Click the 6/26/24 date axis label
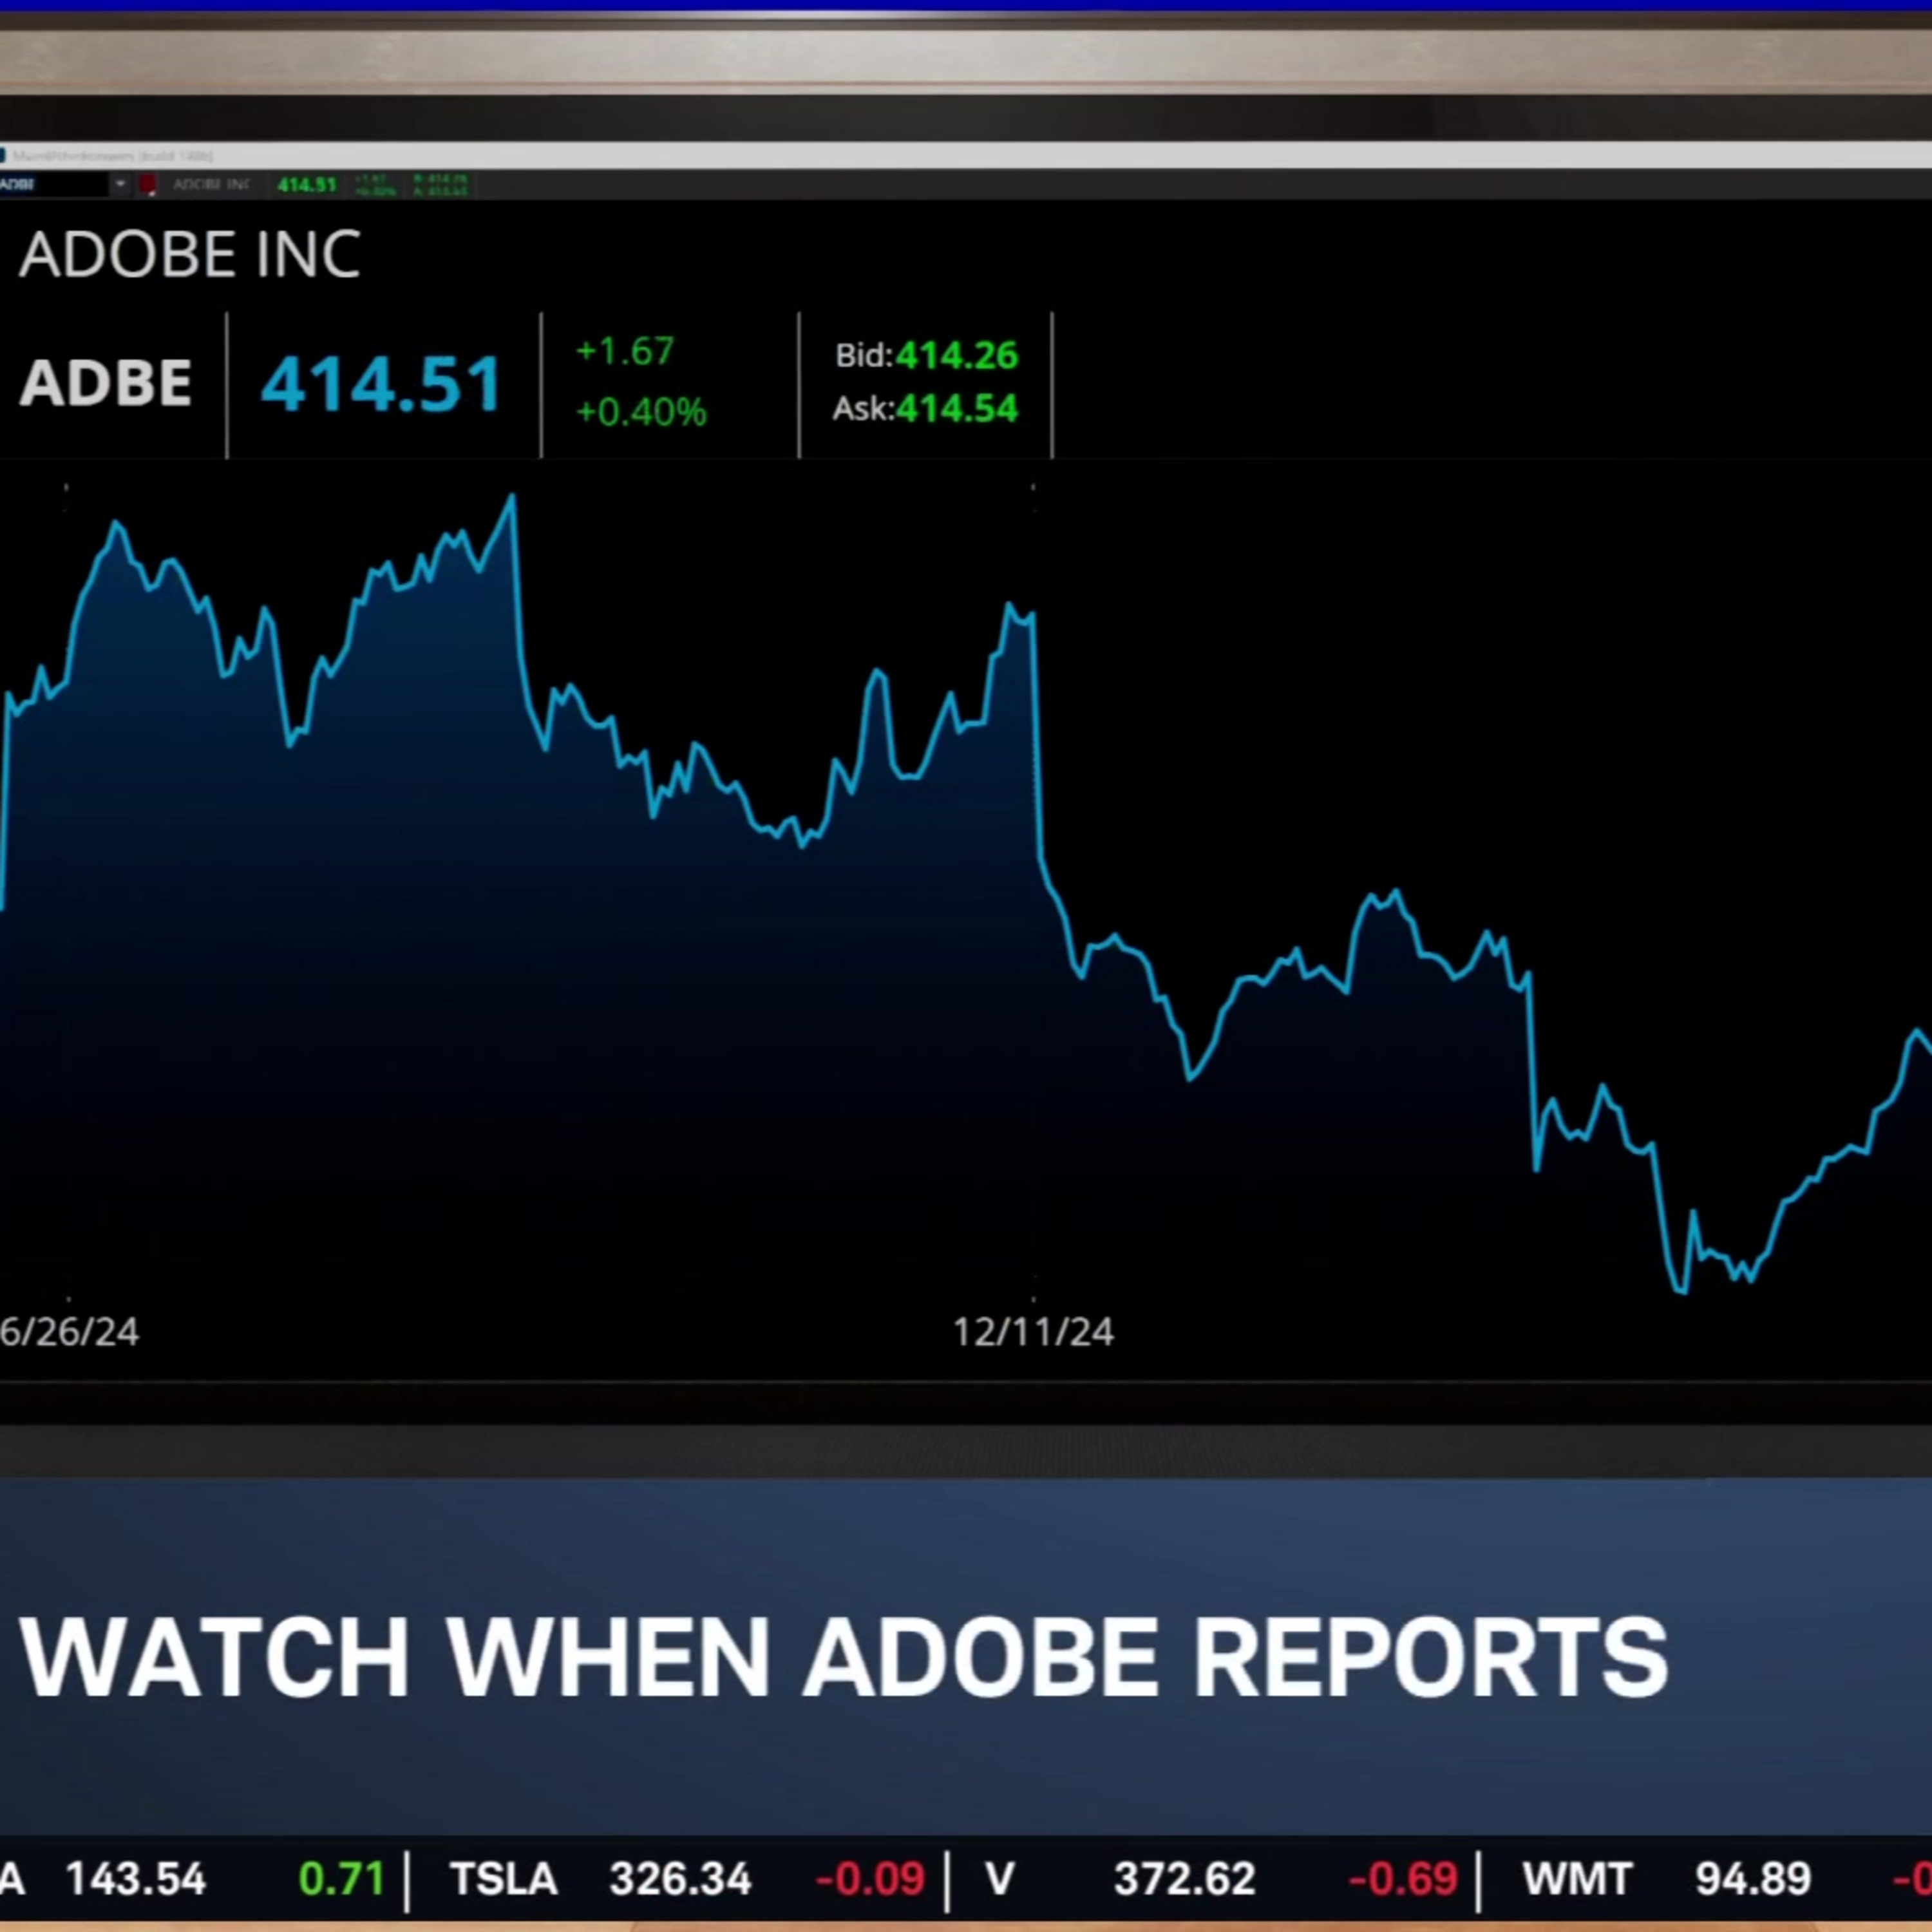Image resolution: width=1932 pixels, height=1932 pixels. pyautogui.click(x=69, y=1332)
